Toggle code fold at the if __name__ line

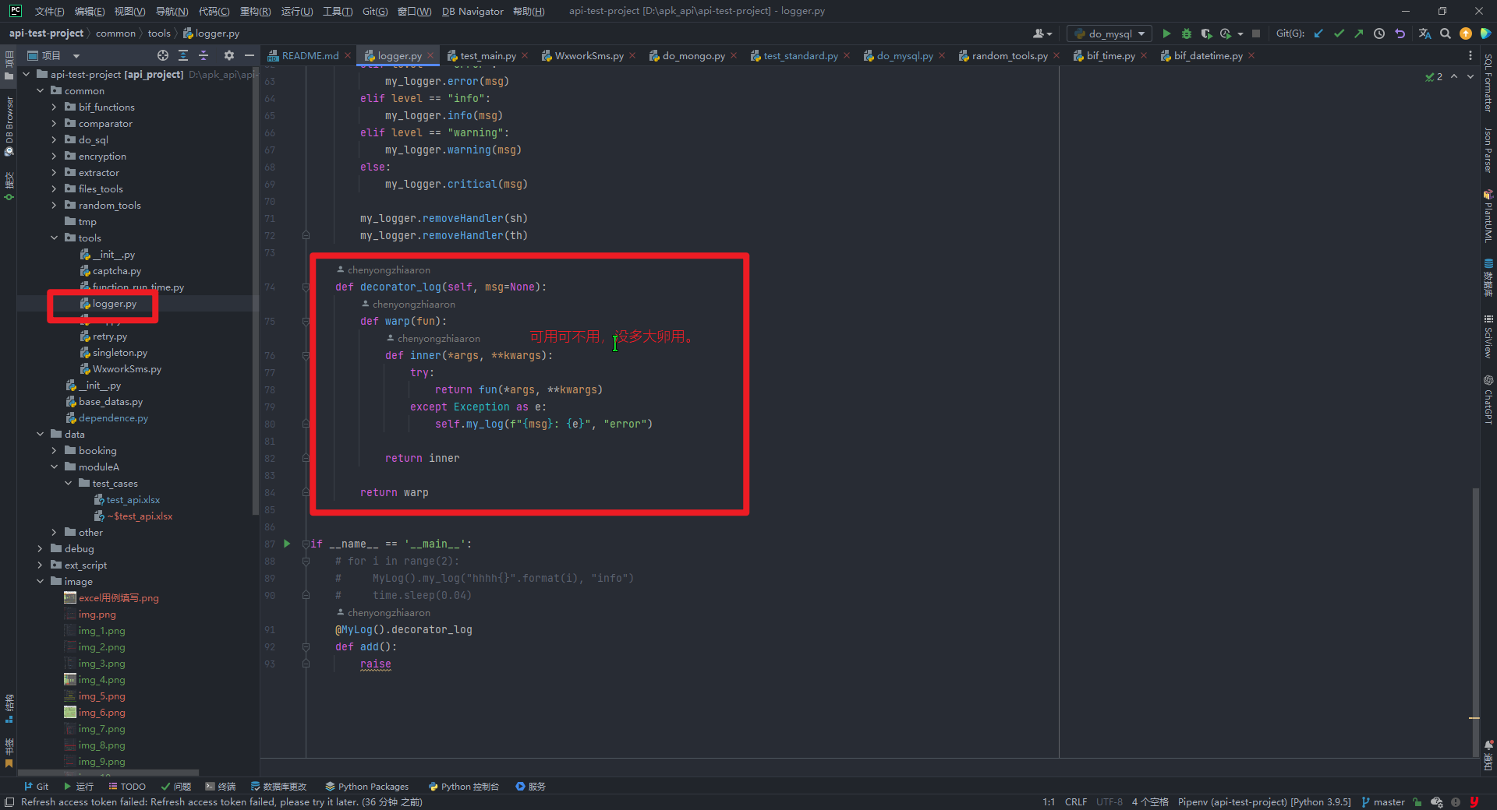tap(306, 544)
